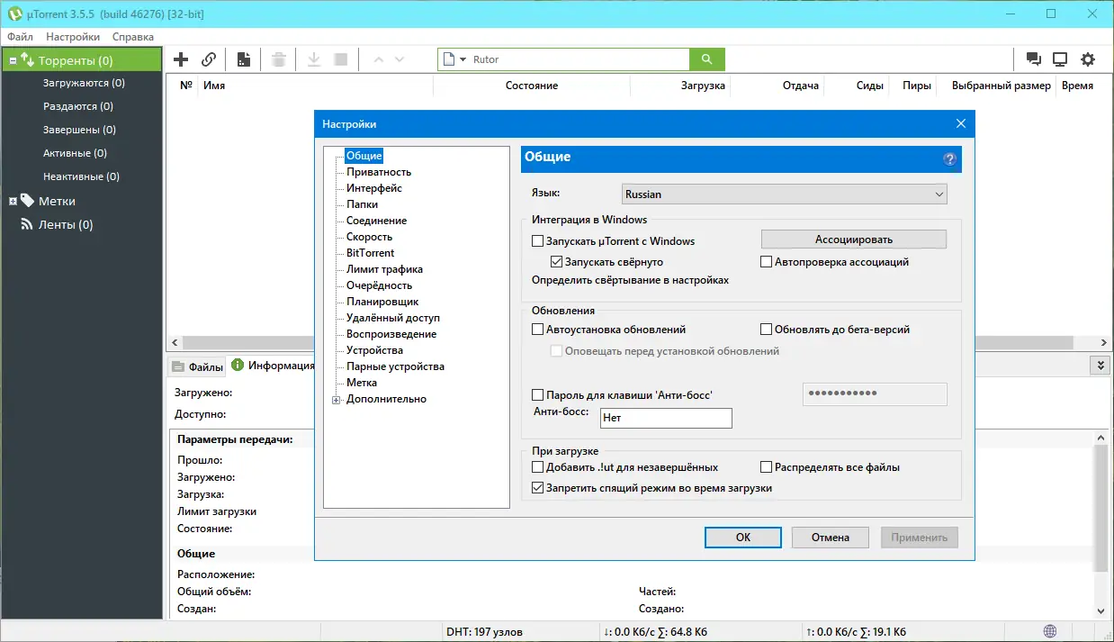The width and height of the screenshot is (1114, 642).
Task: Sort by Состояние column header
Action: pyautogui.click(x=532, y=86)
